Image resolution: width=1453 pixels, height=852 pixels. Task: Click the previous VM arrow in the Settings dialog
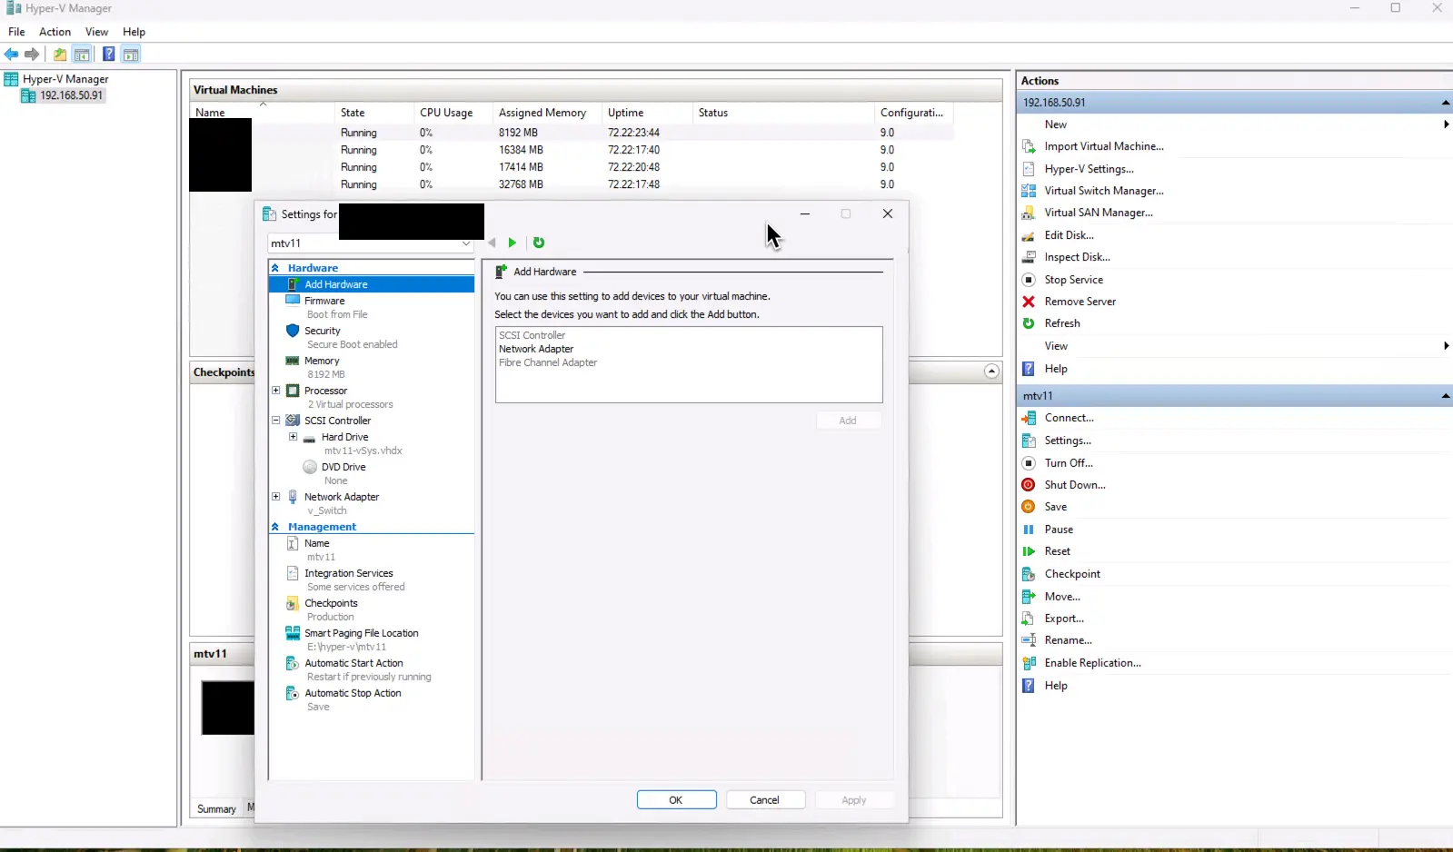coord(492,243)
